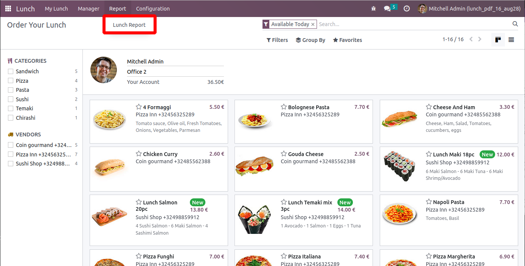Open the Group By dropdown

tap(311, 40)
